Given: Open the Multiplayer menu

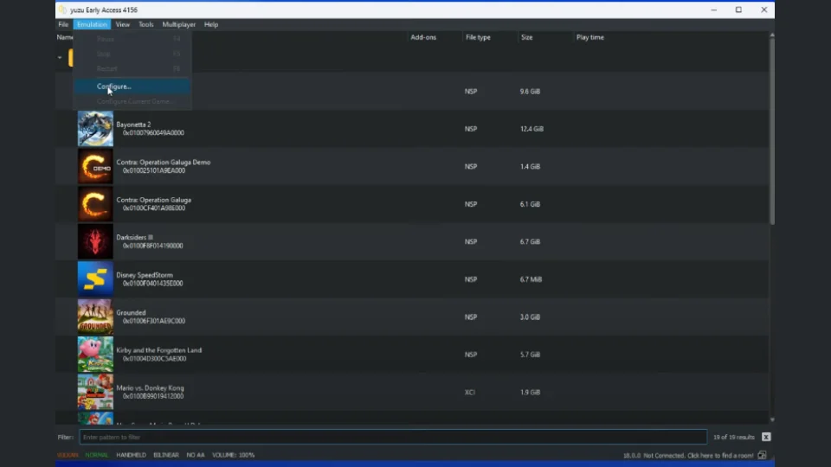Looking at the screenshot, I should coord(178,24).
